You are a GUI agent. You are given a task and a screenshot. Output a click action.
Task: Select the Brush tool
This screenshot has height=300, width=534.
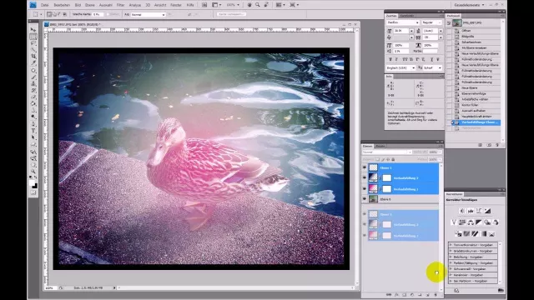(33, 77)
